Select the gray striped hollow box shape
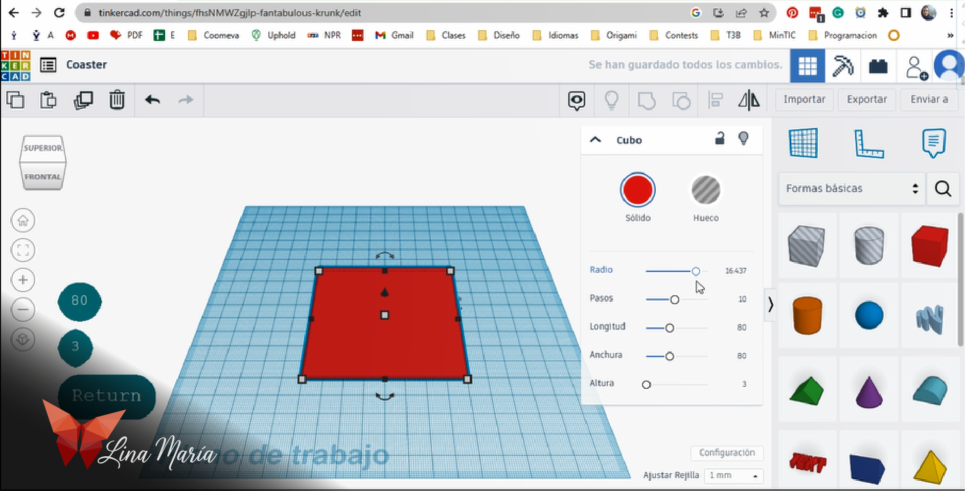 coord(807,246)
